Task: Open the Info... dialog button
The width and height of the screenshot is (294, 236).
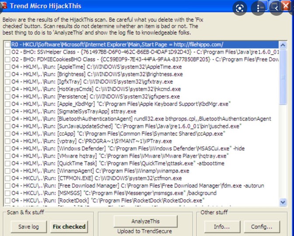Action: (222, 227)
